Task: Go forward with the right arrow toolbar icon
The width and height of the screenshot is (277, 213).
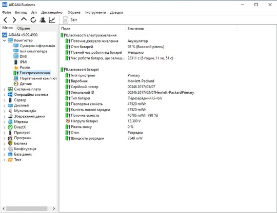Action: [x=14, y=20]
